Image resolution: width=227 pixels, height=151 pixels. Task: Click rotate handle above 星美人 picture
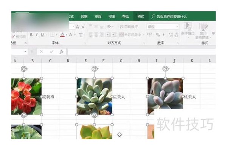[95, 69]
